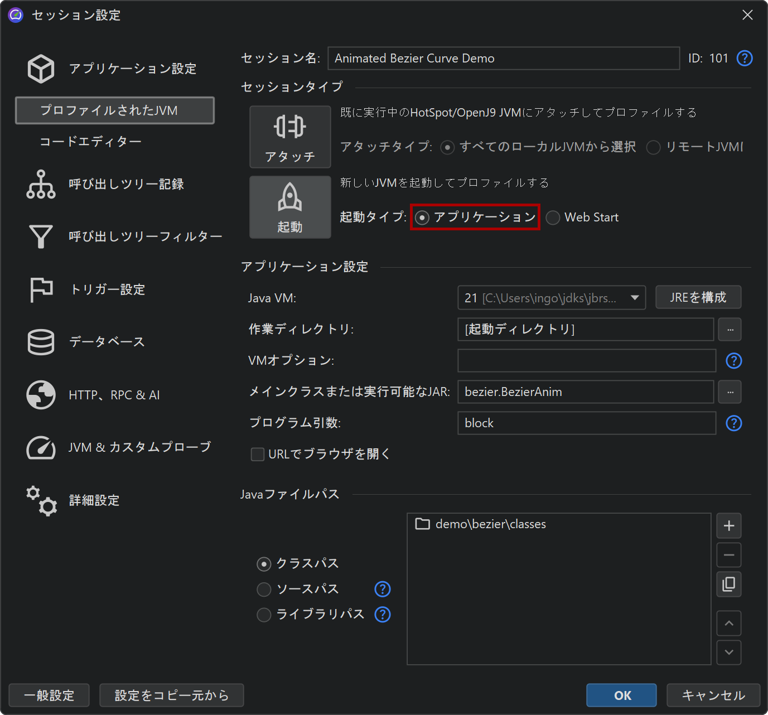Image resolution: width=768 pixels, height=715 pixels.
Task: Click into the program arguments field containing block
Action: pos(586,423)
